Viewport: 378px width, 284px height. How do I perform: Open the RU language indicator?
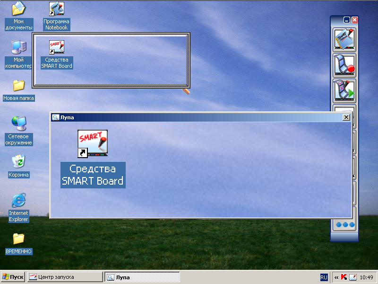click(x=324, y=277)
